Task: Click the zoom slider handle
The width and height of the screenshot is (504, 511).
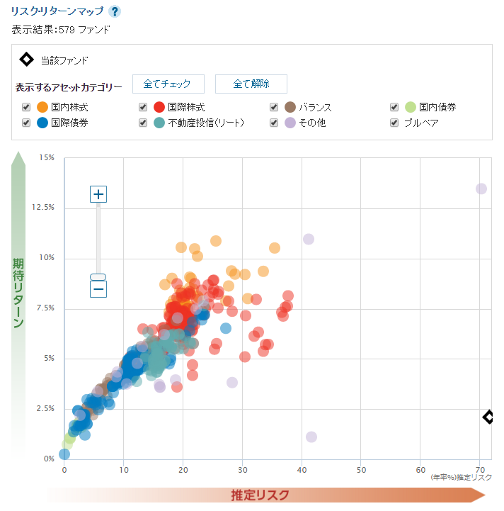Action: pos(98,276)
